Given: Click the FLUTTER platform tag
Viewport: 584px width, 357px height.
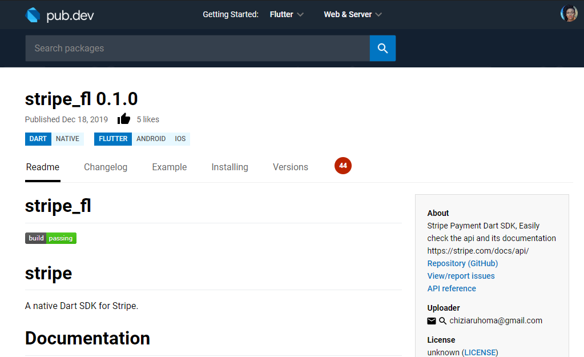Looking at the screenshot, I should point(113,139).
